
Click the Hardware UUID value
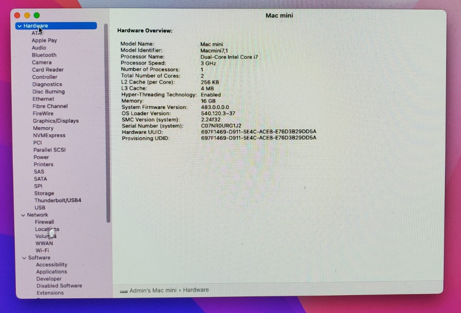click(x=258, y=132)
